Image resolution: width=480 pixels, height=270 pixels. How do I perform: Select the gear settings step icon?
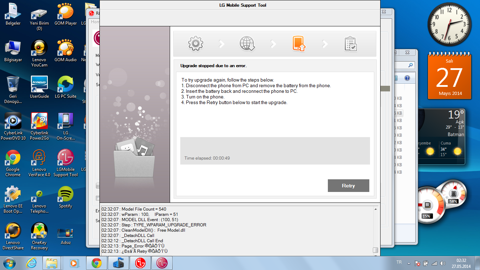196,44
